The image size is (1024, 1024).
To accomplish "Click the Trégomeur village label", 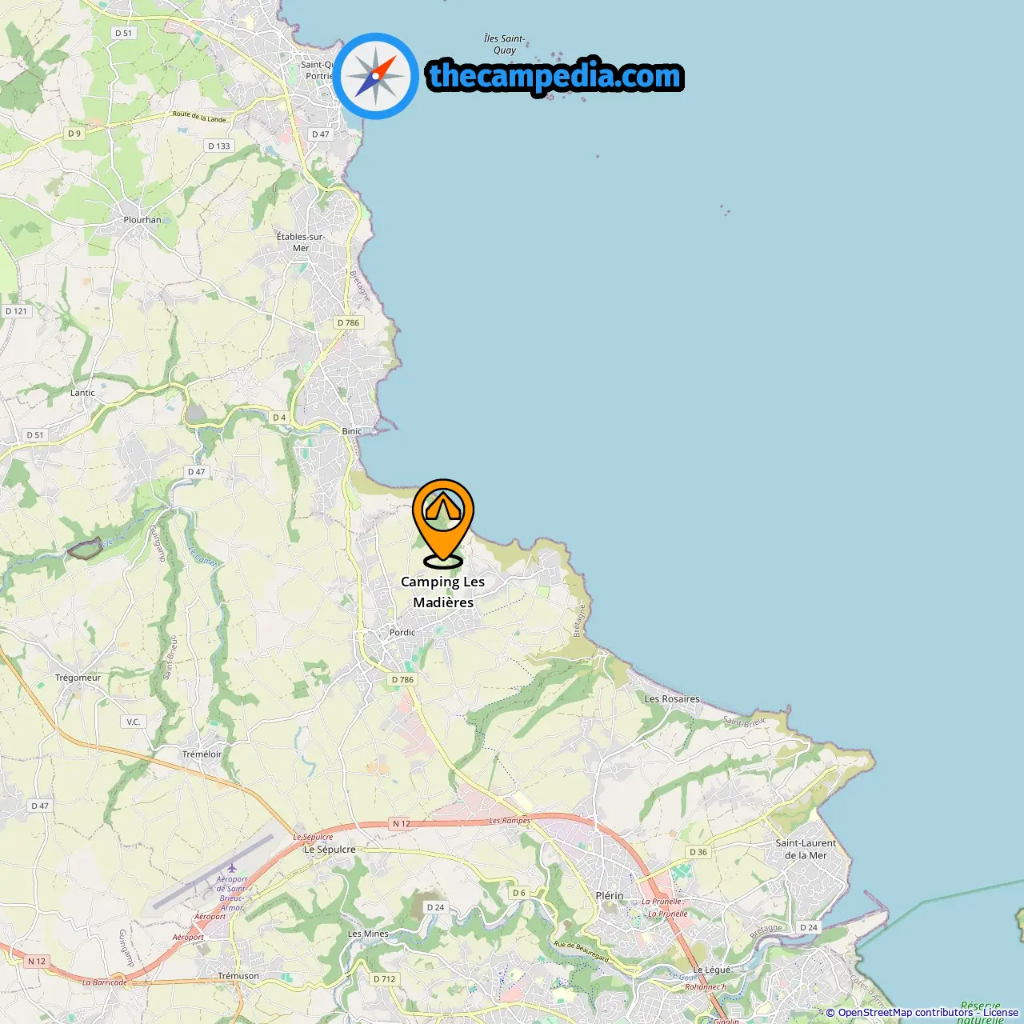I will coord(78,678).
